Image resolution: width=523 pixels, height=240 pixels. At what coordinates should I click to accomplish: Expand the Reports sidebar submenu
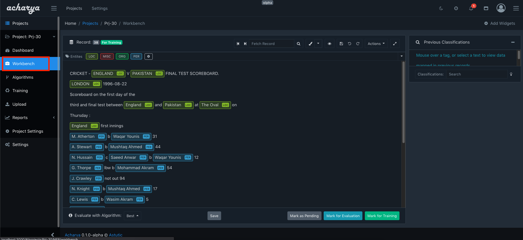coord(29,118)
